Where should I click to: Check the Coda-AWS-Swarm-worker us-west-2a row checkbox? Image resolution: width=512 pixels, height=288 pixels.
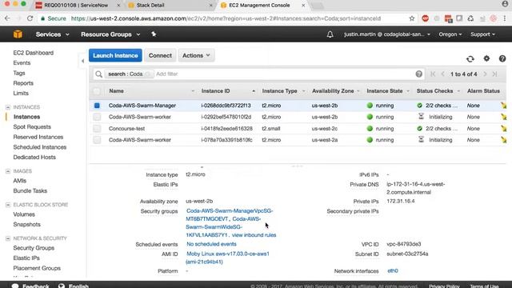pyautogui.click(x=97, y=140)
